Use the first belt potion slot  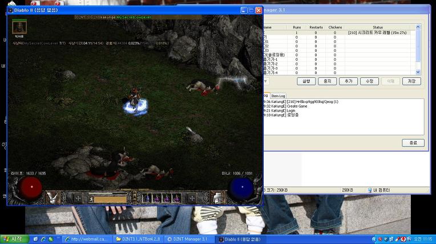tap(146, 198)
